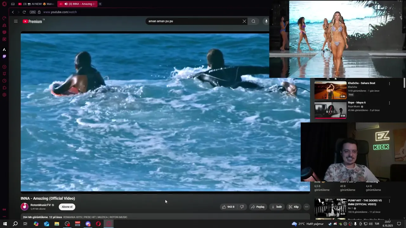406x228 pixels.
Task: Open Aria AI sidebar icon
Action: click(x=4, y=49)
